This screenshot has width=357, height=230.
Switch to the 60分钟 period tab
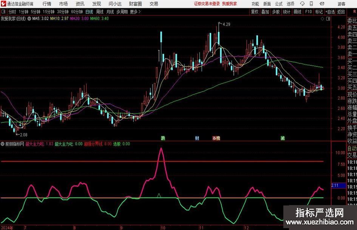[77, 12]
